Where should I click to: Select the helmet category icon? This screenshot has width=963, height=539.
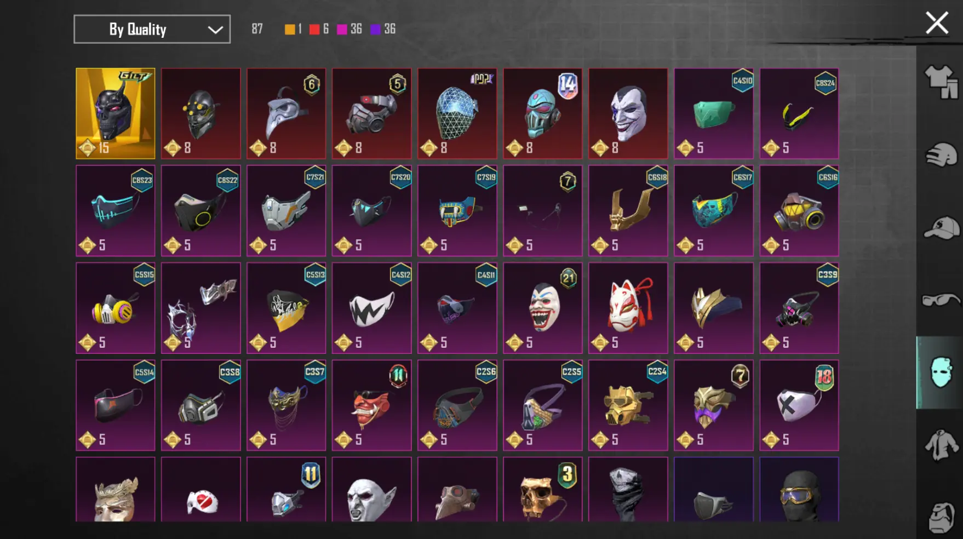point(941,154)
